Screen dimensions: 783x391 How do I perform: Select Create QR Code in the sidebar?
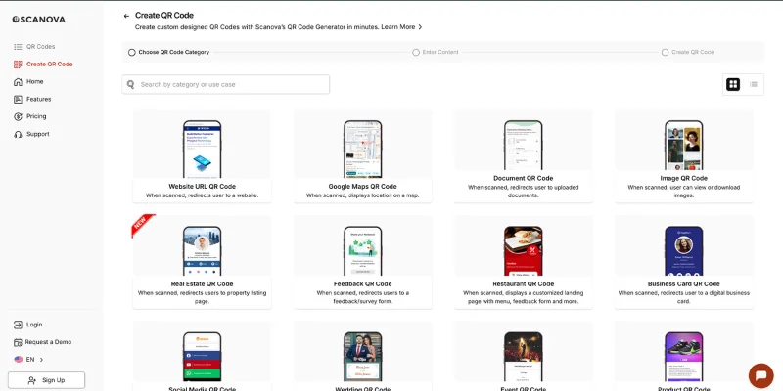pos(49,65)
